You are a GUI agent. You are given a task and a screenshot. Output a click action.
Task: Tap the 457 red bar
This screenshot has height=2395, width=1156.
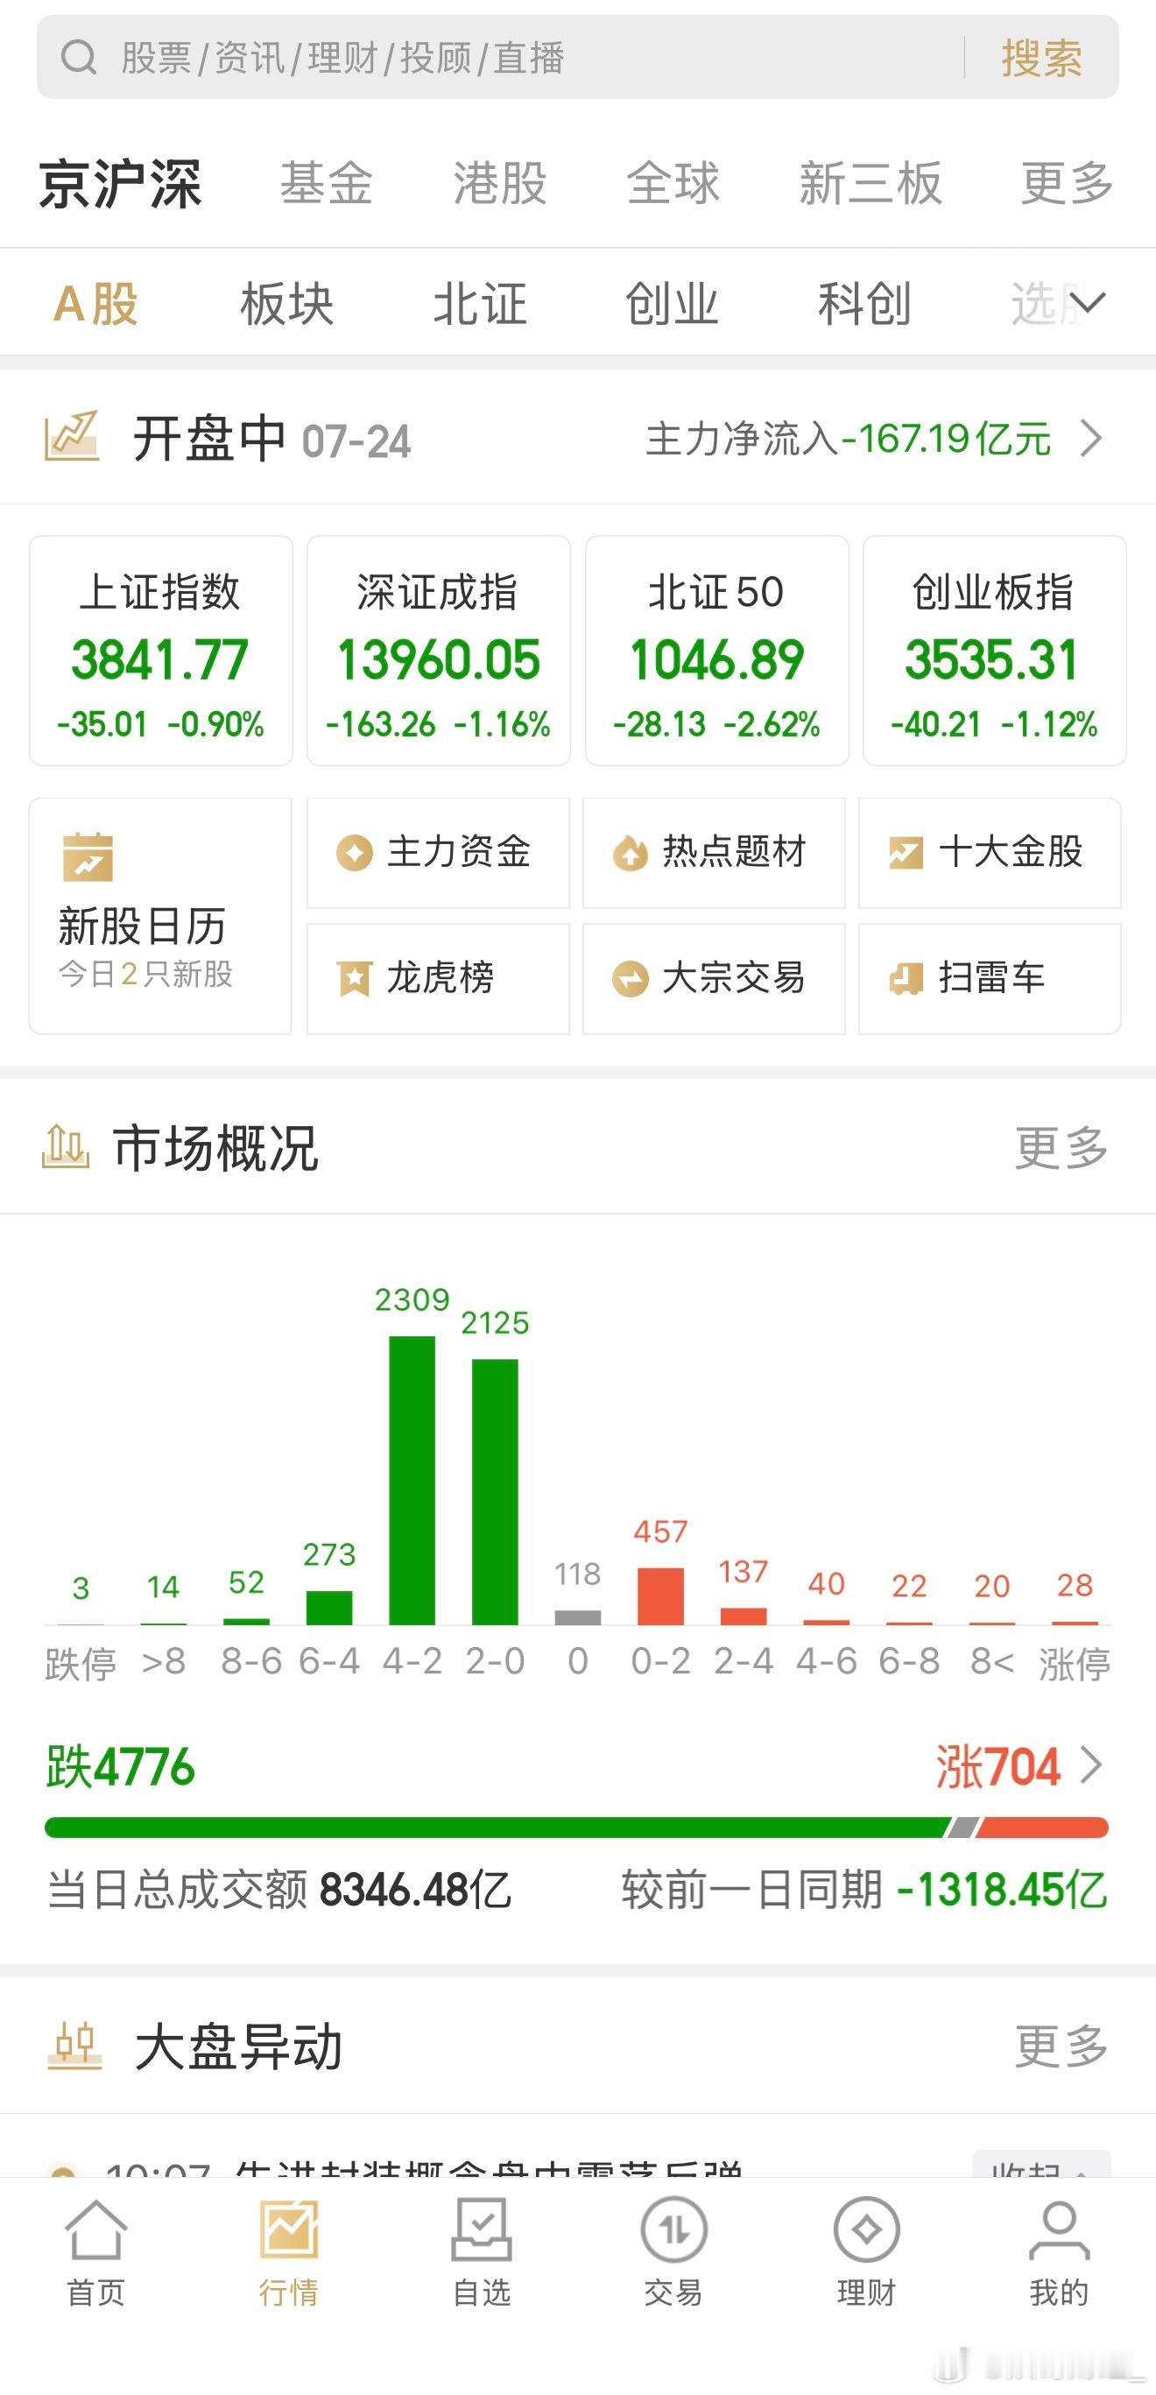tap(660, 1596)
